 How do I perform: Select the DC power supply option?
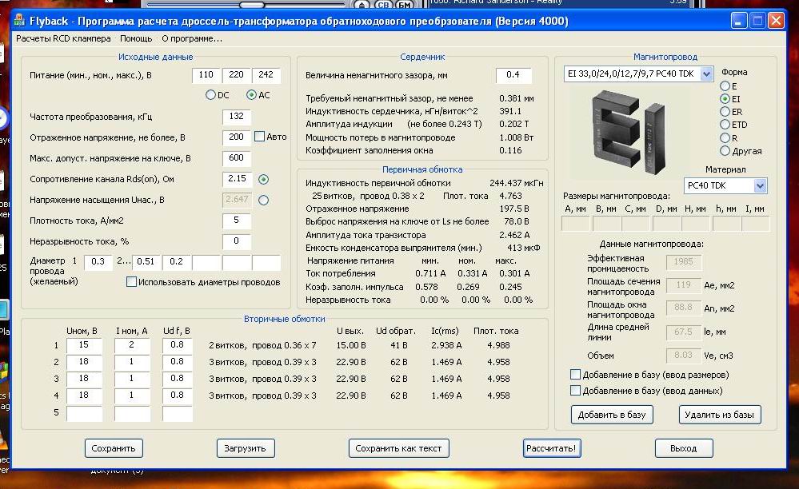coord(211,95)
